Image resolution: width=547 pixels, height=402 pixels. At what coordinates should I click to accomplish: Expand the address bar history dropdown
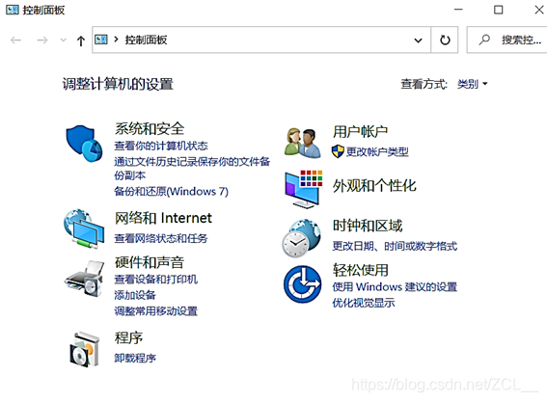(x=418, y=40)
